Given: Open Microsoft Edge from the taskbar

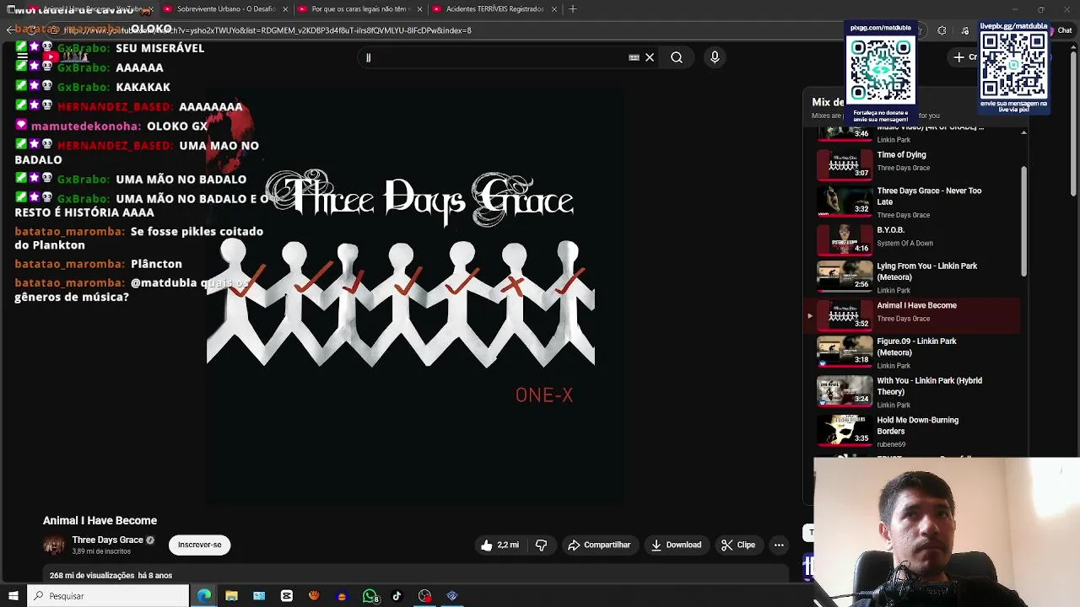Looking at the screenshot, I should click(x=204, y=596).
